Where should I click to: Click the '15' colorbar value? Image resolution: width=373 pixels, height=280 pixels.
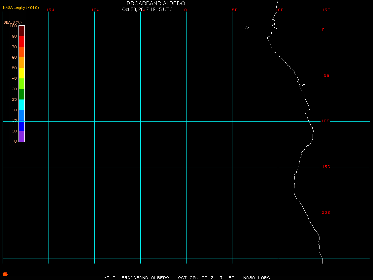pos(15,121)
